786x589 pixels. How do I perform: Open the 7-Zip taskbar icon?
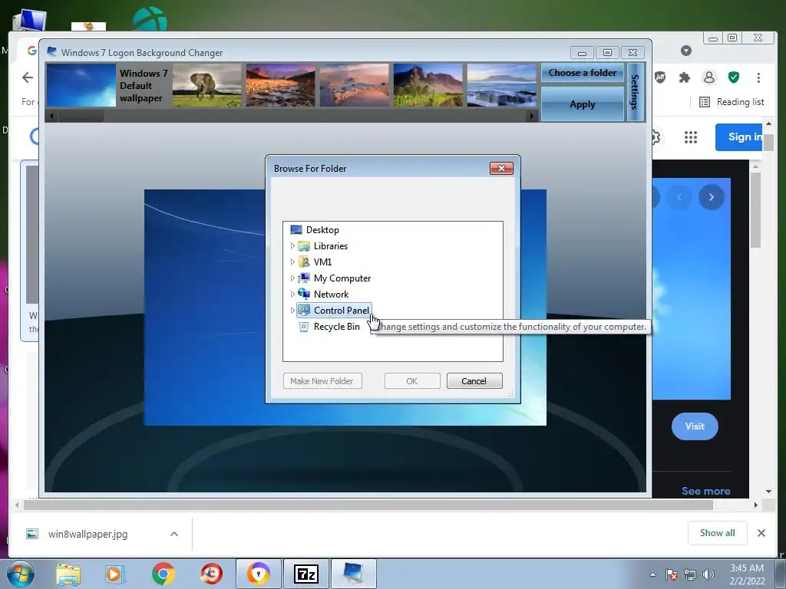point(306,574)
